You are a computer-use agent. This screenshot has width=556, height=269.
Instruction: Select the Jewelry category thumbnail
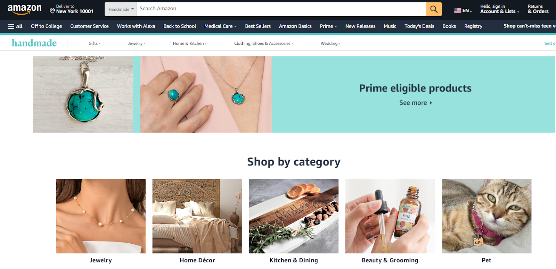[x=101, y=216]
